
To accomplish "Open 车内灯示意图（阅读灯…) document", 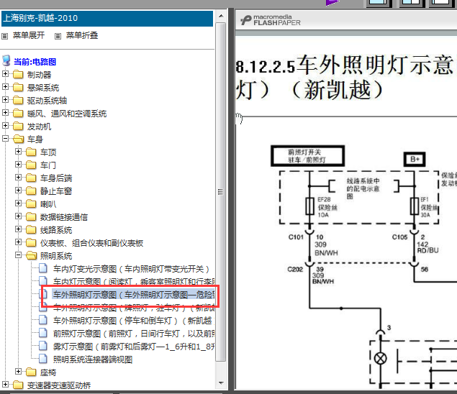I will tap(134, 282).
